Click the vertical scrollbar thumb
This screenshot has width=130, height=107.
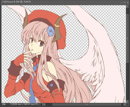pos(127,38)
